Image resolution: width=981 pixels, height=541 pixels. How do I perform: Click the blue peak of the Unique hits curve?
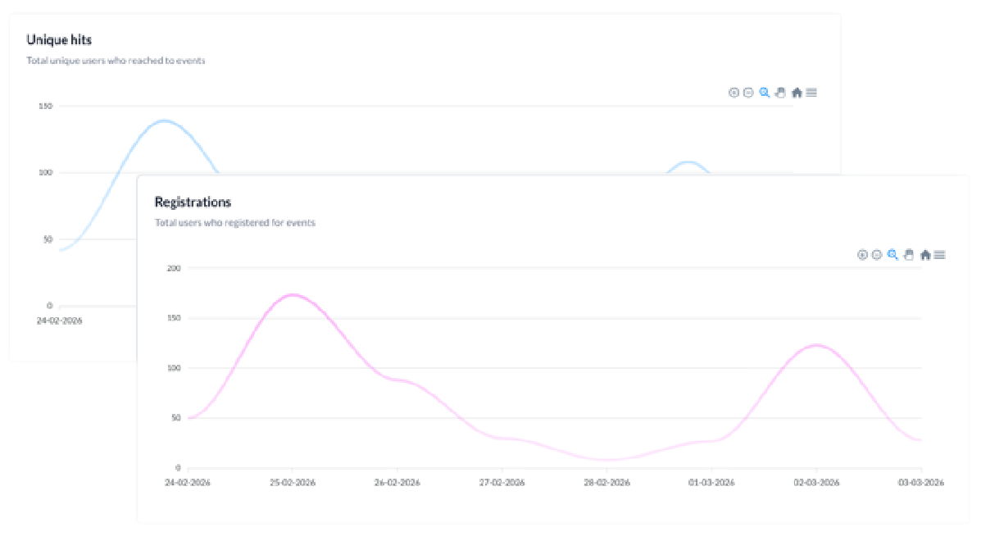(x=164, y=120)
